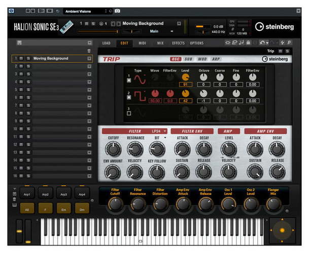Open slot 16 program load dropdown
The image size is (309, 253).
[89, 176]
